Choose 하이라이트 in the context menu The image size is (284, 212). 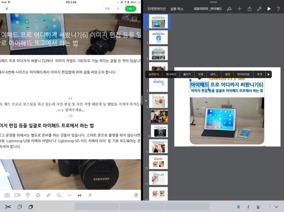(x=243, y=74)
